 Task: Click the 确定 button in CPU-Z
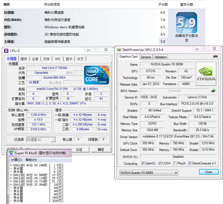[x=101, y=149]
